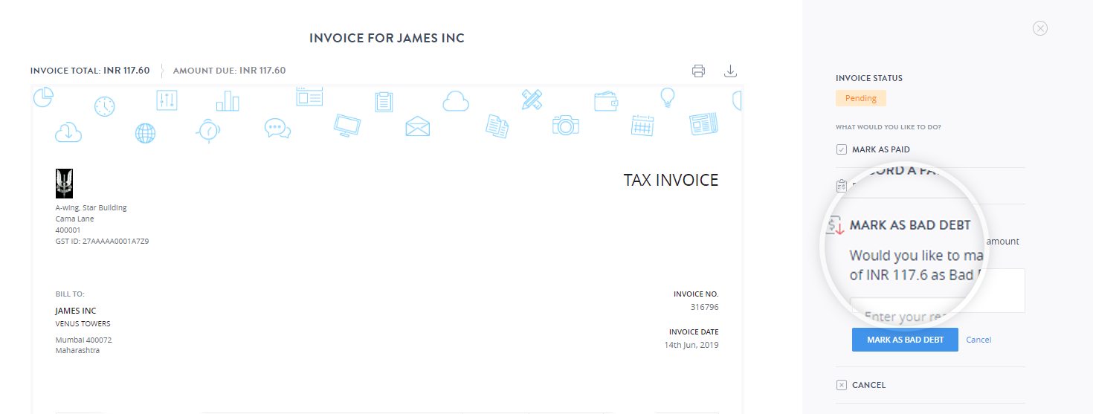This screenshot has height=414, width=1093.
Task: Click the envelope icon in invoice header
Action: point(418,126)
